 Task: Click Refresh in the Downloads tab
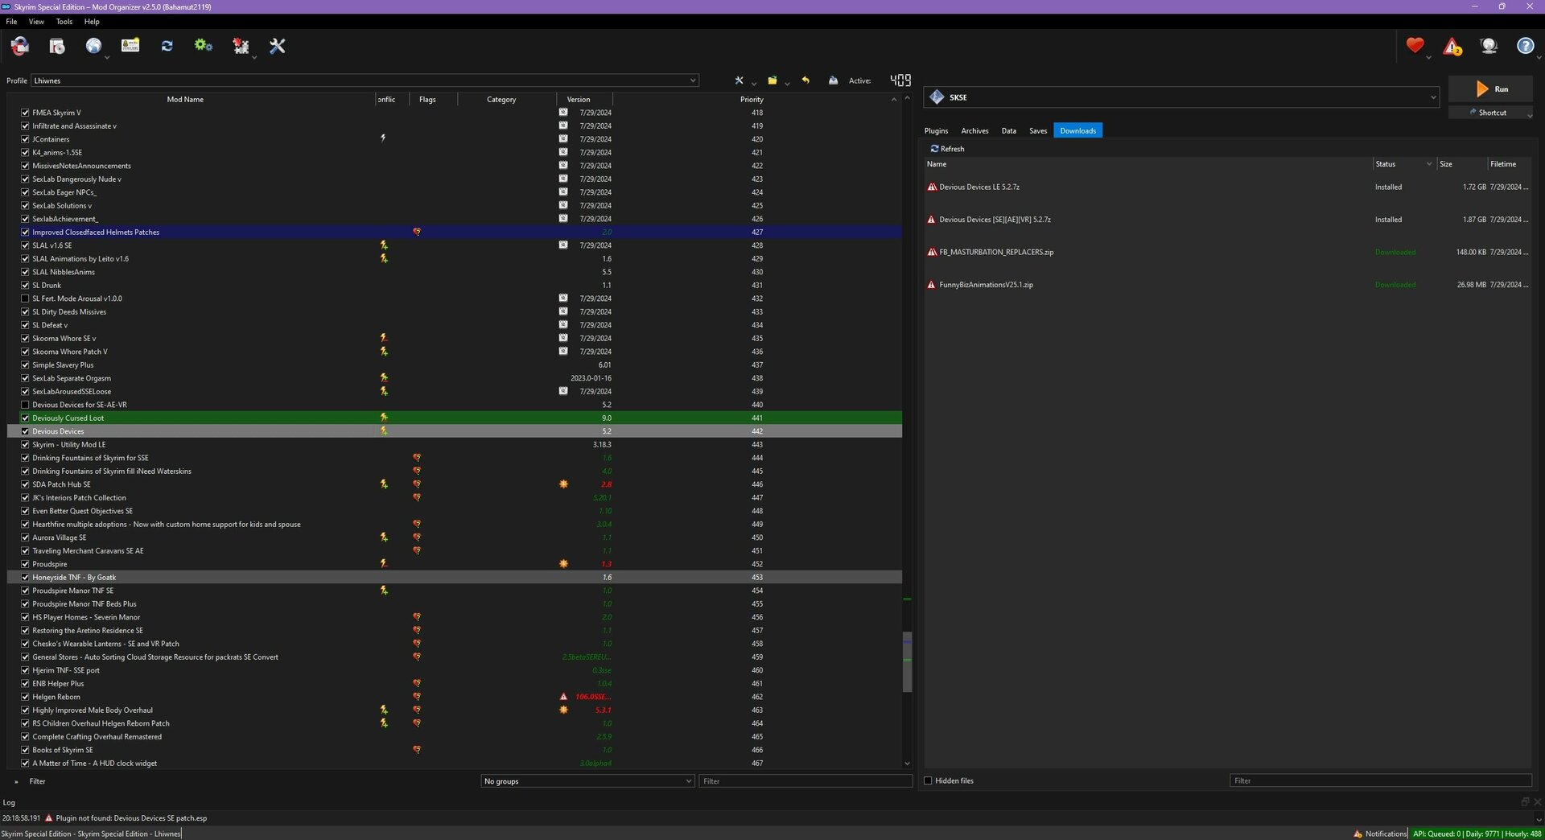[x=947, y=149]
